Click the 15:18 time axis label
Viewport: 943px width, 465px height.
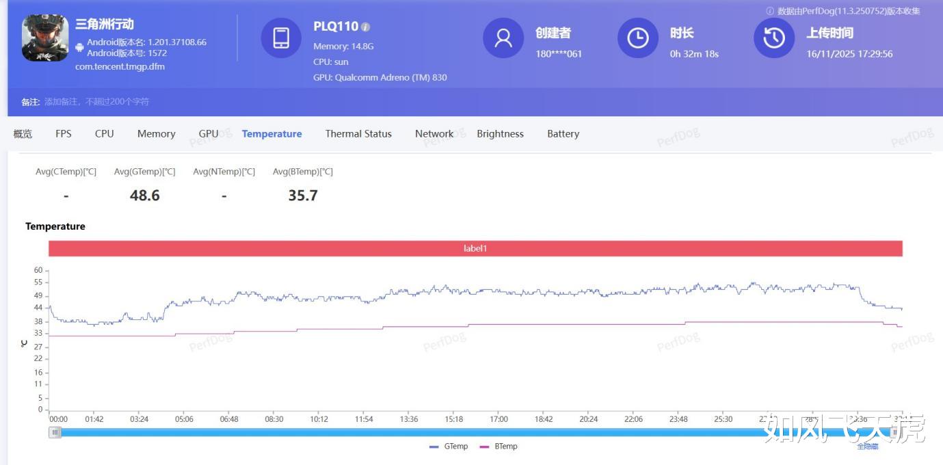tap(453, 419)
